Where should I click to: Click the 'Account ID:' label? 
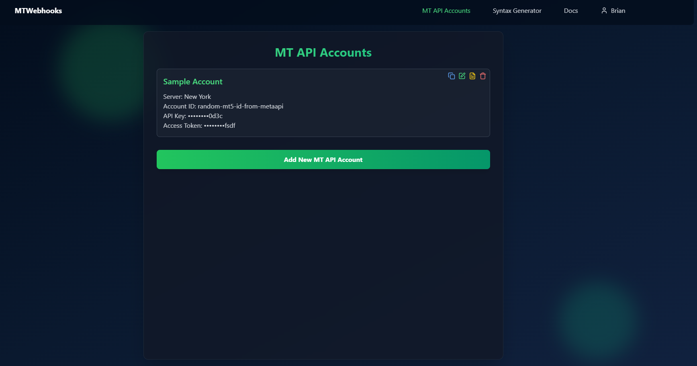point(179,106)
